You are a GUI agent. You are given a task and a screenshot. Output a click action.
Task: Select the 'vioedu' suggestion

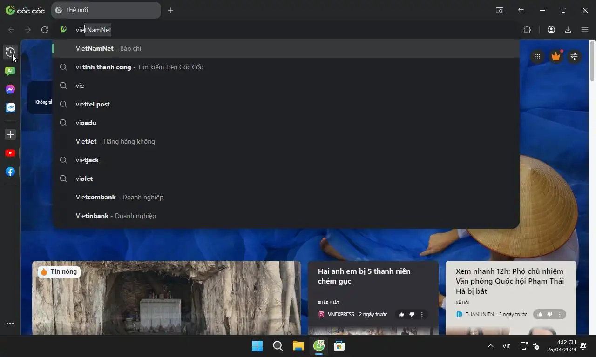[x=286, y=123]
